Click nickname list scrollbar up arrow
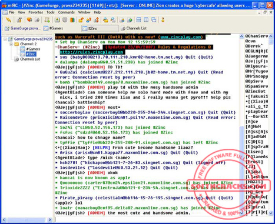 pos(271,36)
